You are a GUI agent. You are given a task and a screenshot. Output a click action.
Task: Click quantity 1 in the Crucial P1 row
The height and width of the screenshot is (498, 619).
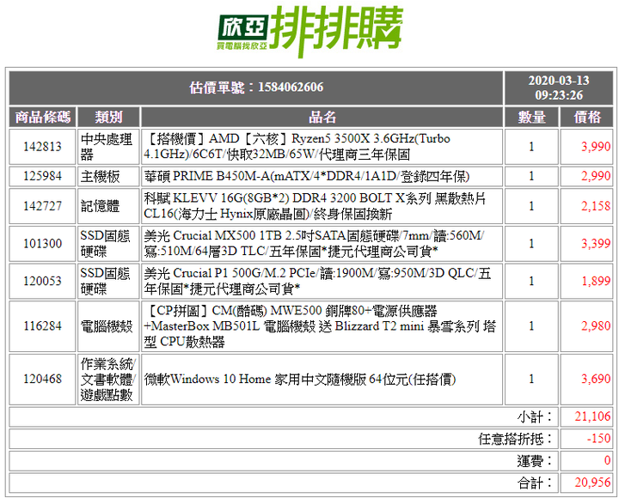531,281
